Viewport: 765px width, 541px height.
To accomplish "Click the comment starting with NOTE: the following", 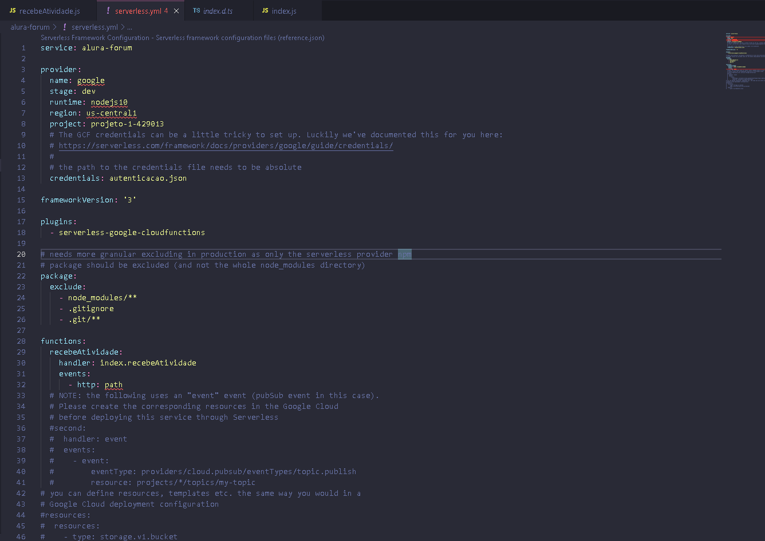I will click(215, 396).
